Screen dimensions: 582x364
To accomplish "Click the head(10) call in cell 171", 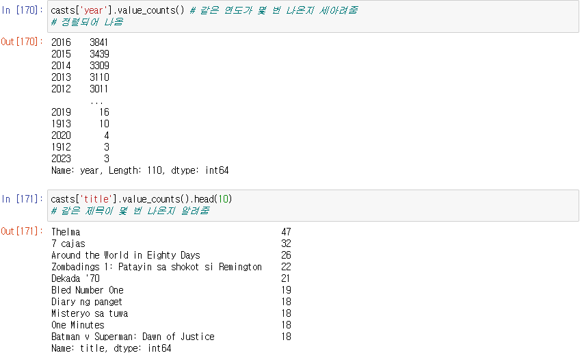I will (x=213, y=199).
